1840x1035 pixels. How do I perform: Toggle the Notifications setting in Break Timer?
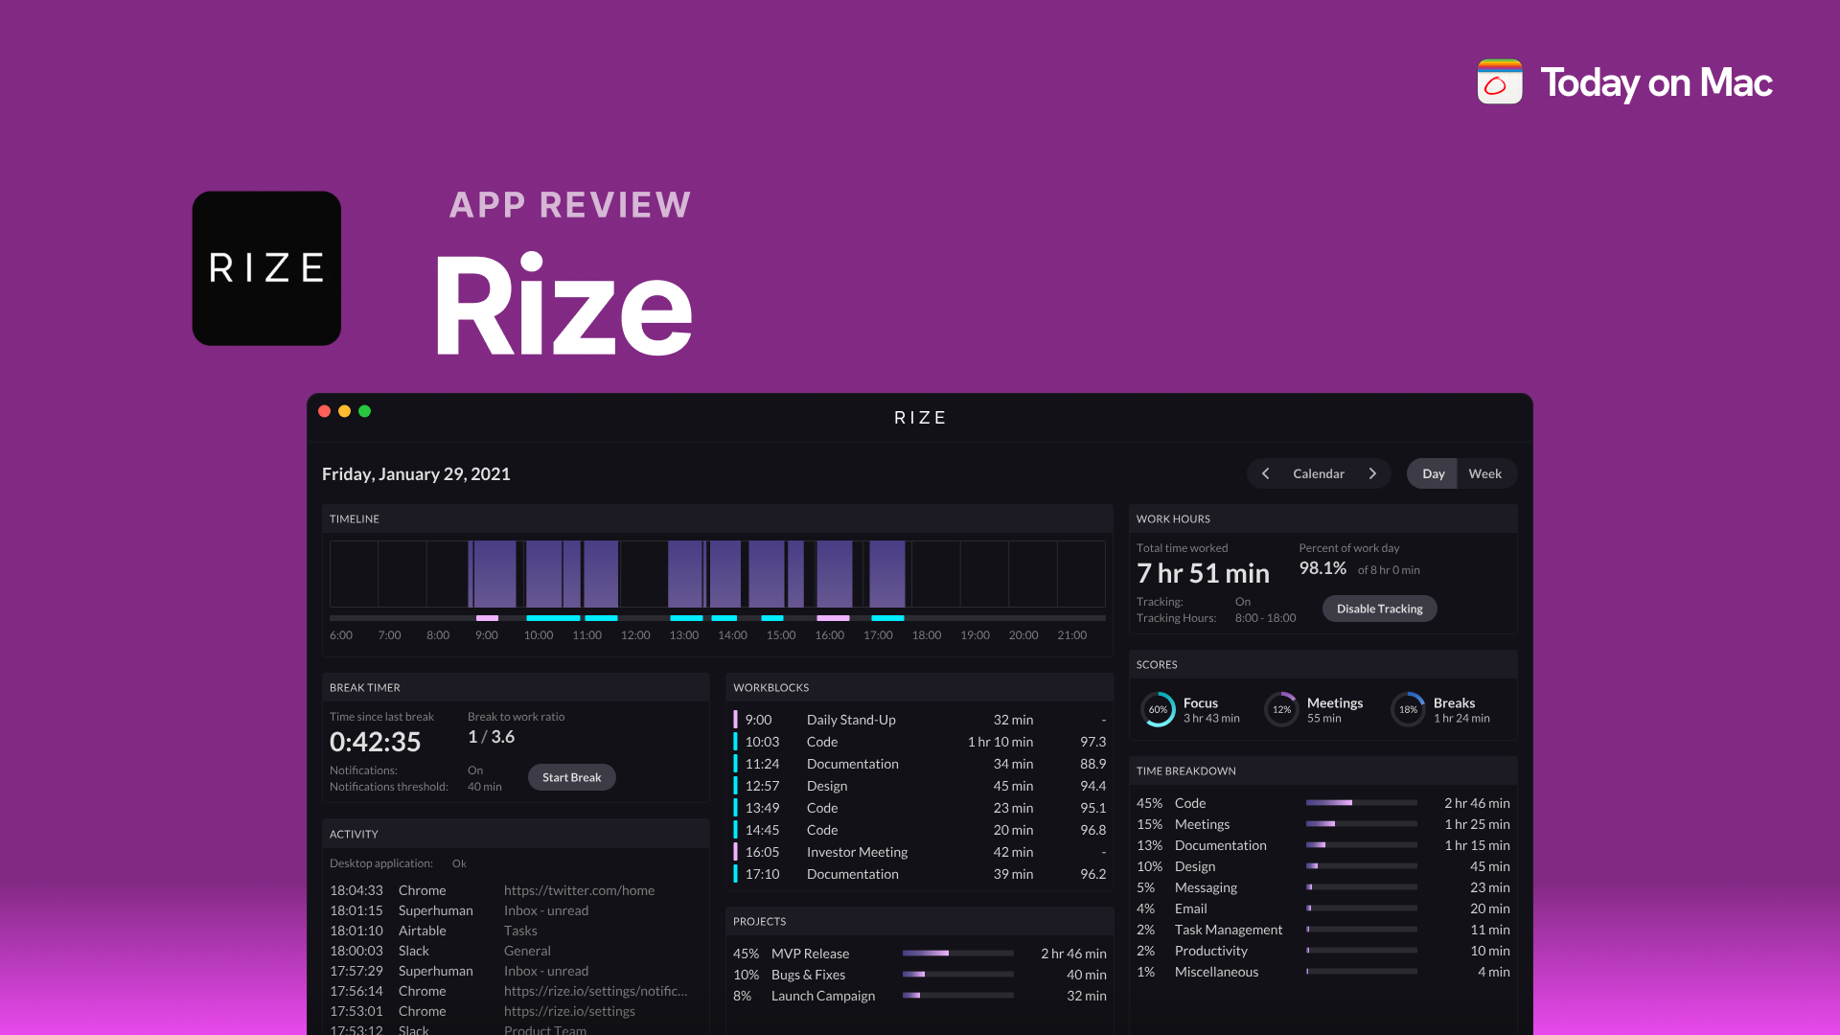click(475, 770)
